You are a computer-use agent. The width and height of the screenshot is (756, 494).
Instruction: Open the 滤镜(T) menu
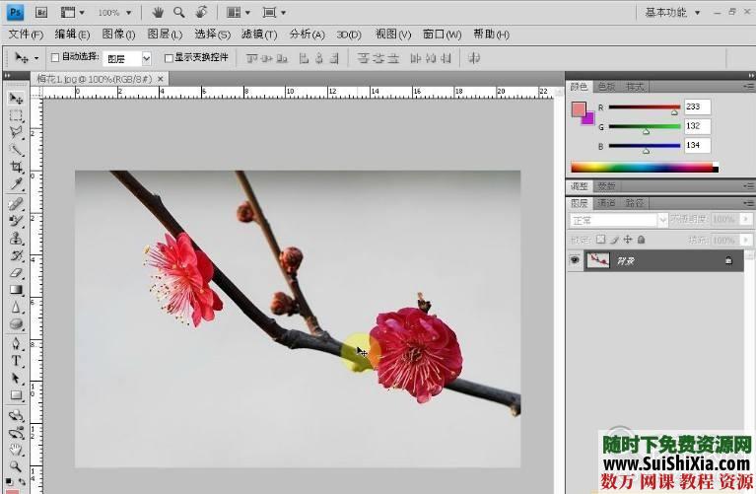tap(259, 35)
